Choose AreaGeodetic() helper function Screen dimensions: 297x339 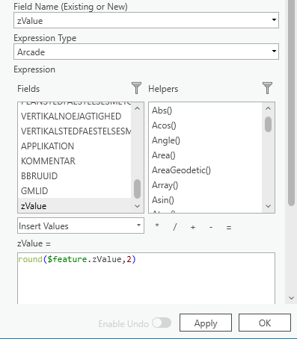click(206, 170)
